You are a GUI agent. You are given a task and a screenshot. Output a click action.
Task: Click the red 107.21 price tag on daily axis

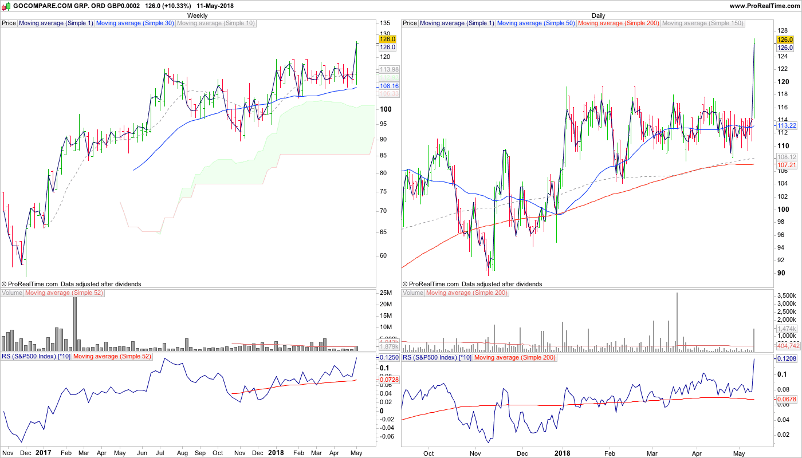(785, 165)
